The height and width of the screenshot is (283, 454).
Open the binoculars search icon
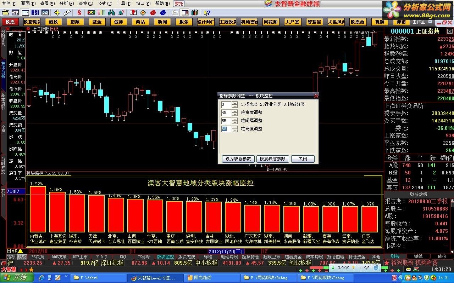click(111, 12)
